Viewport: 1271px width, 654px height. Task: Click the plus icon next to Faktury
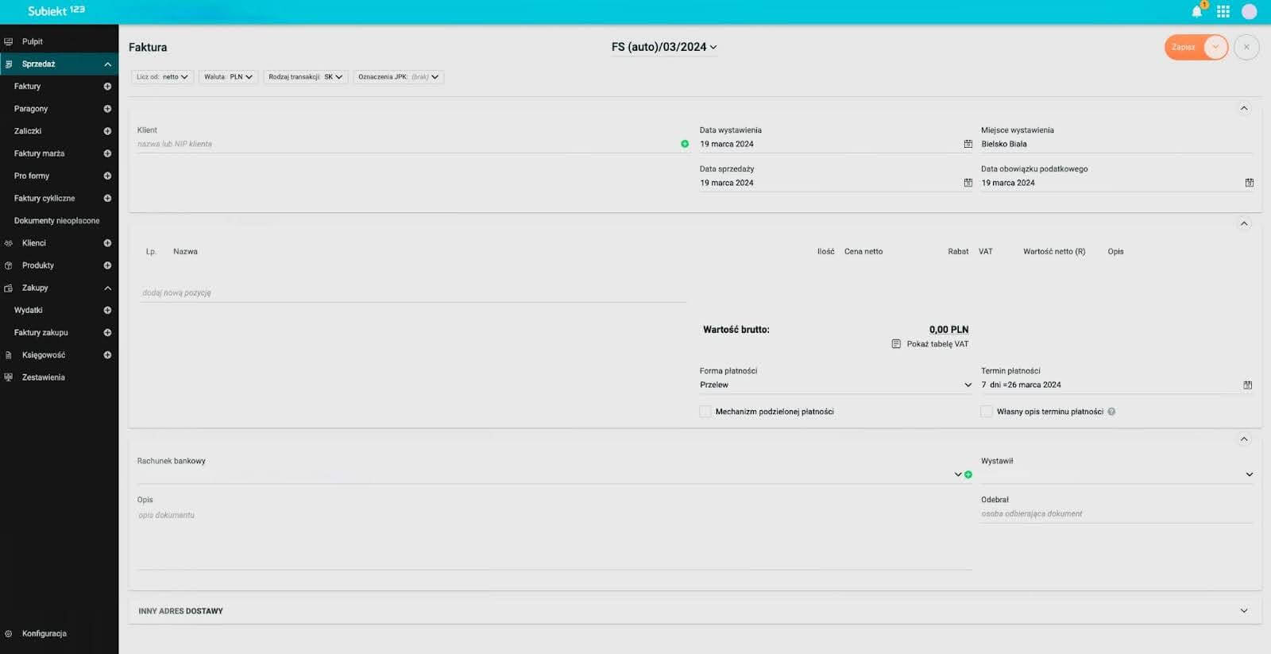[107, 87]
